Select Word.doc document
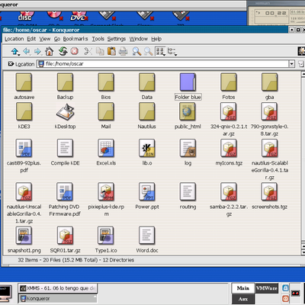Viewport: 305px width, 305px height. pyautogui.click(x=147, y=239)
